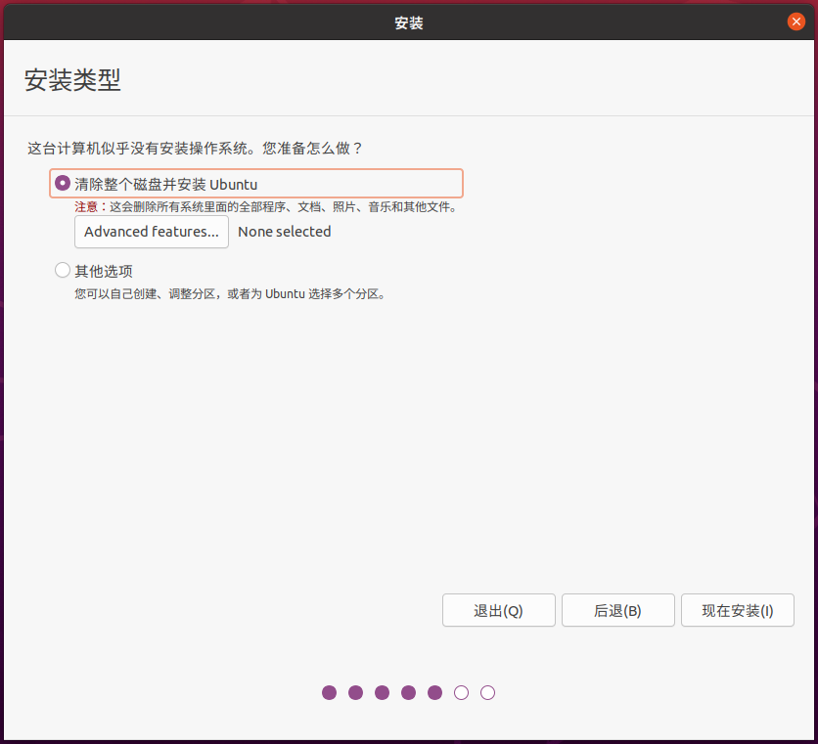Click the 'None selected' status text
The height and width of the screenshot is (744, 818).
tap(285, 232)
